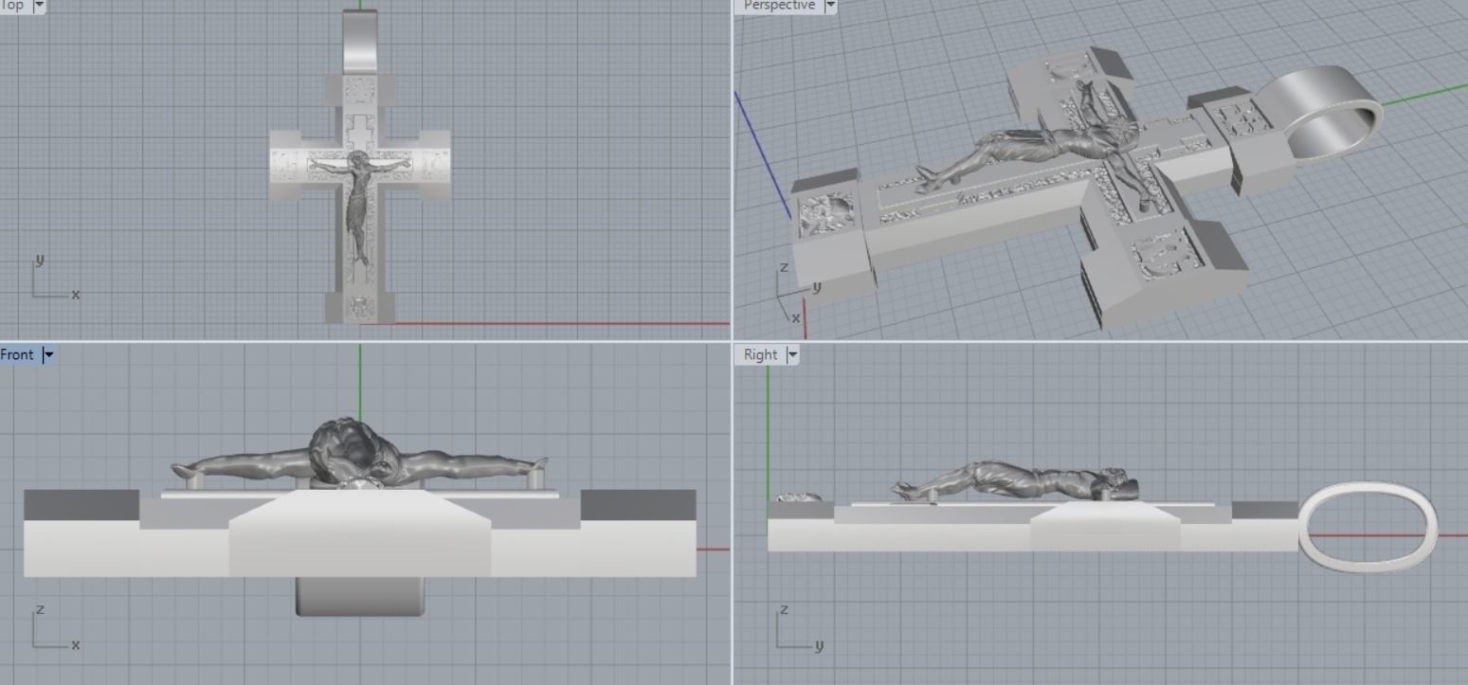Activate the Right viewport title label
This screenshot has width=1468, height=685.
[x=760, y=355]
